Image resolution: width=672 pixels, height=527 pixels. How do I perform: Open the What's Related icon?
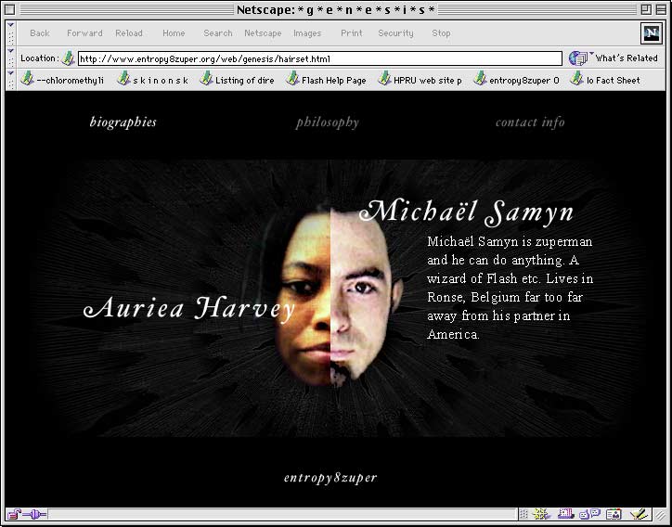(578, 58)
